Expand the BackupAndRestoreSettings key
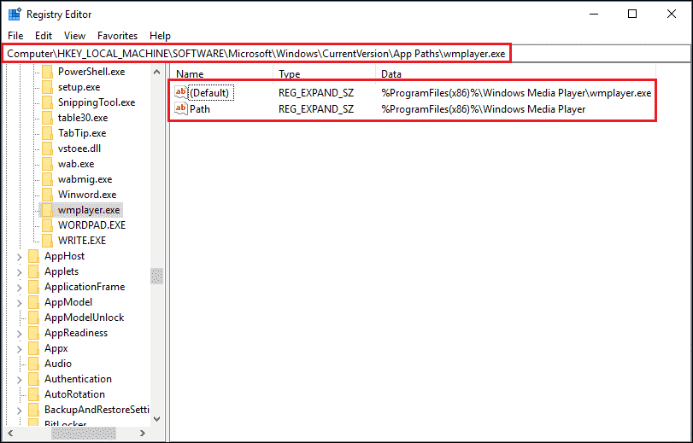This screenshot has height=443, width=693. (x=20, y=411)
